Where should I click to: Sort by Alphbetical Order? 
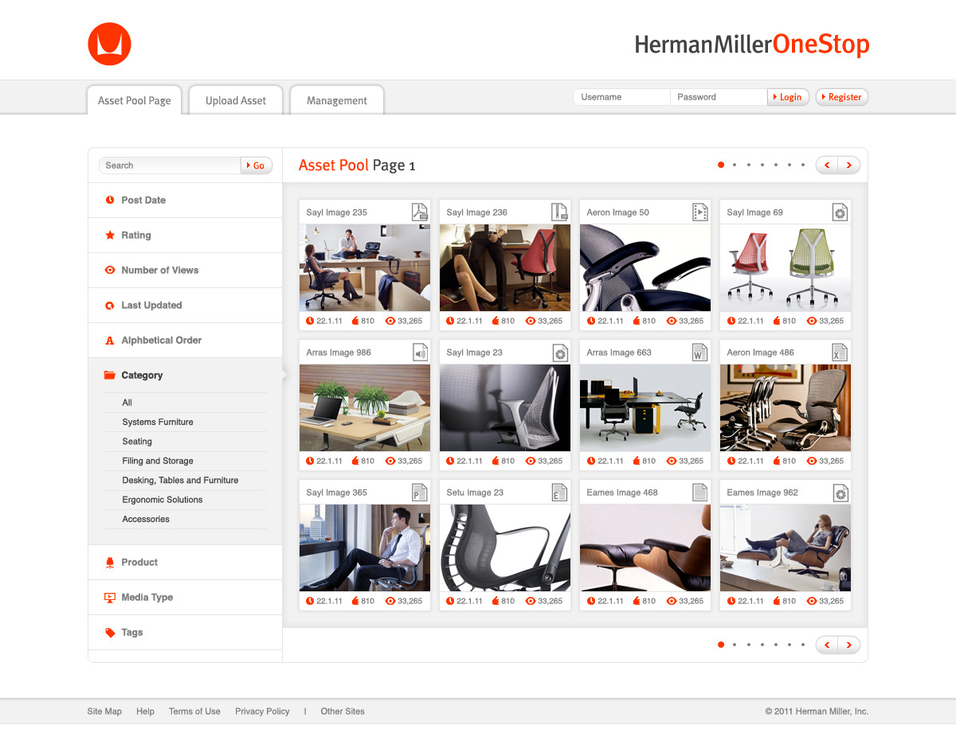(185, 340)
